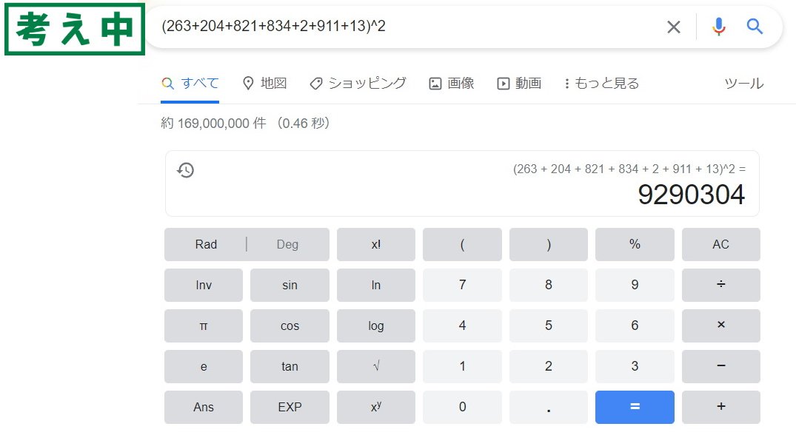Click the number 1 key
Screen dimensions: 796x435
click(x=462, y=366)
